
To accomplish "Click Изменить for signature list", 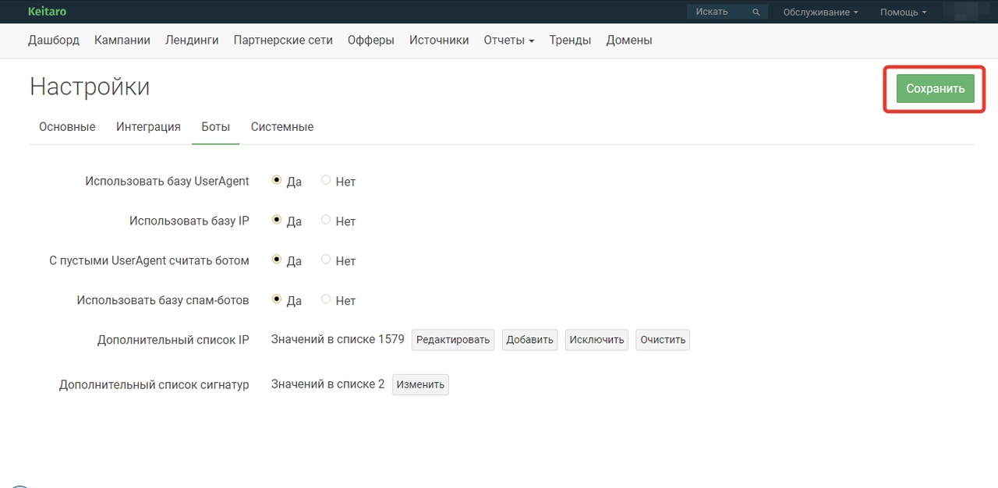I will coord(420,384).
